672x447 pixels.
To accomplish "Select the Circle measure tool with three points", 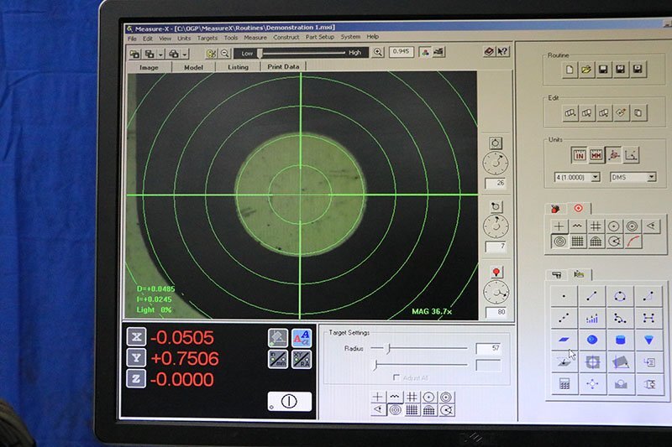I will pos(620,296).
